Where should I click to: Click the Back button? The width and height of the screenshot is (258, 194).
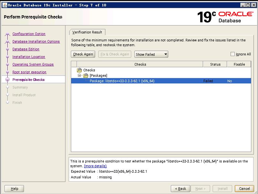(180, 189)
